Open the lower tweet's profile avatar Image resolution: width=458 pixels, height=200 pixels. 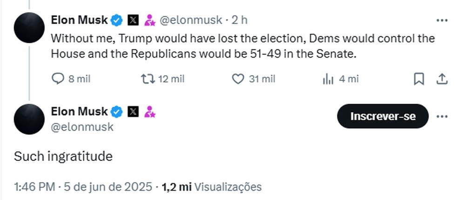29,119
